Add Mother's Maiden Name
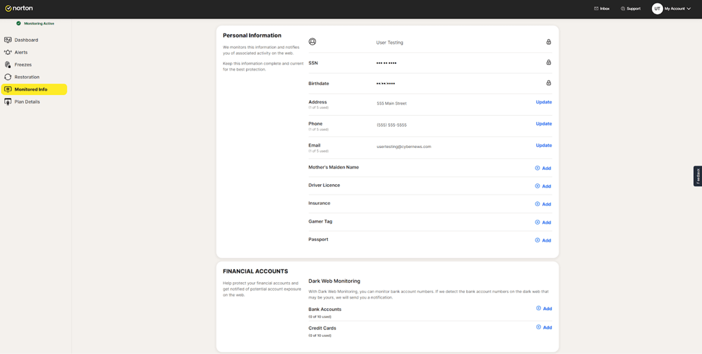Image resolution: width=702 pixels, height=354 pixels. (x=543, y=168)
